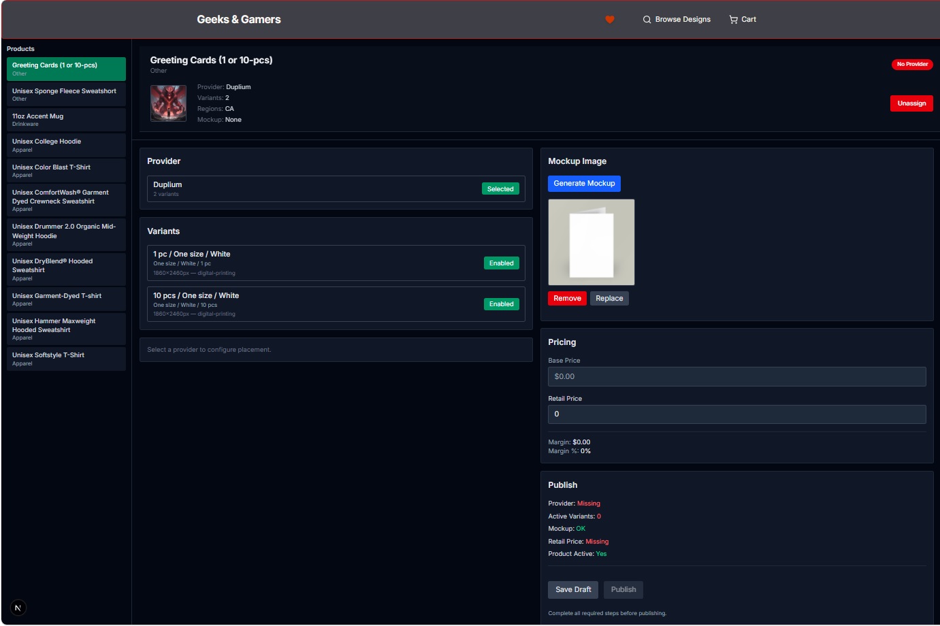Click Replace under the mockup image

click(x=609, y=299)
